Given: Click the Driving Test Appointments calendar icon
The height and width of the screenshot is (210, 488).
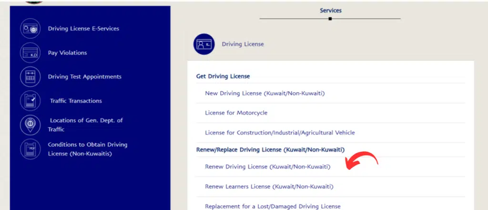Looking at the screenshot, I should 30,77.
